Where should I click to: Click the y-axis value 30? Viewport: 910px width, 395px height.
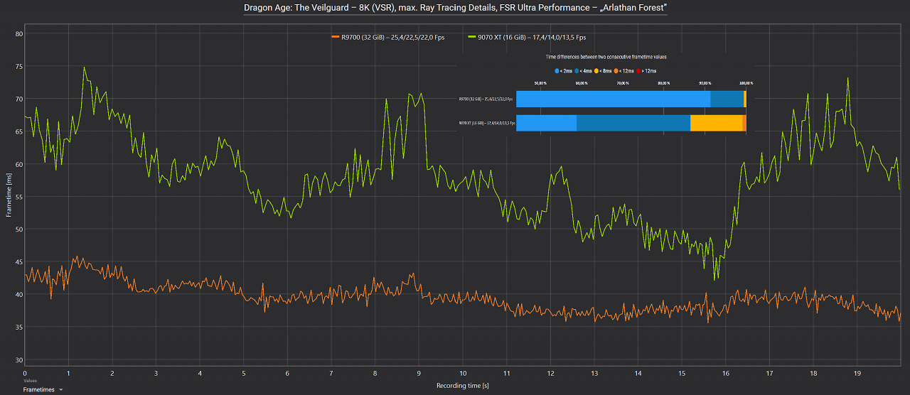coord(19,359)
